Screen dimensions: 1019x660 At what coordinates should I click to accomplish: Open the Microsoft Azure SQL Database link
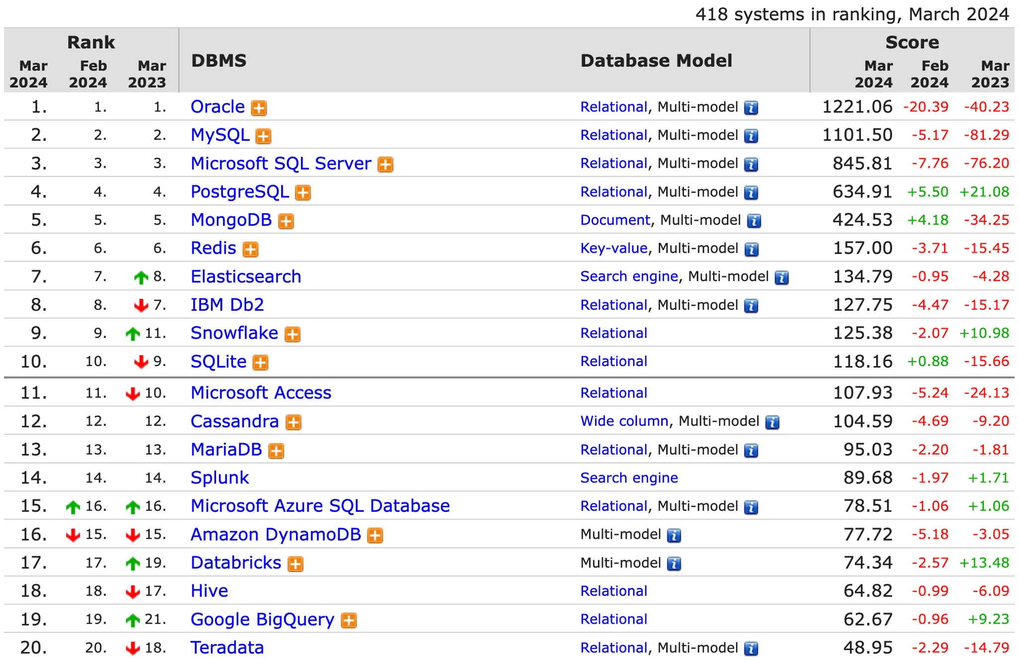click(320, 506)
